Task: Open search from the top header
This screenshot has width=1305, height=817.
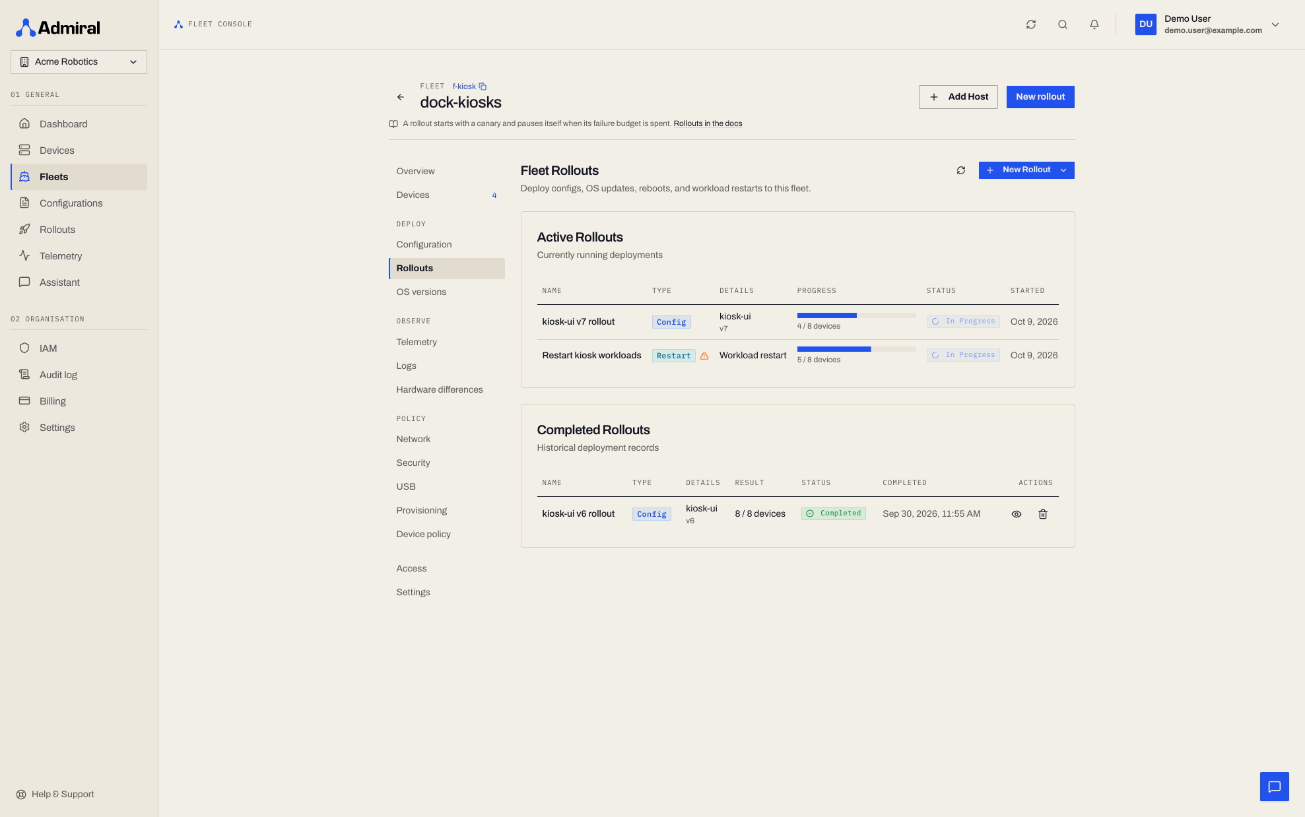Action: pyautogui.click(x=1063, y=24)
